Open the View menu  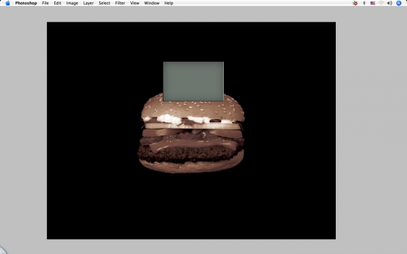coord(134,3)
